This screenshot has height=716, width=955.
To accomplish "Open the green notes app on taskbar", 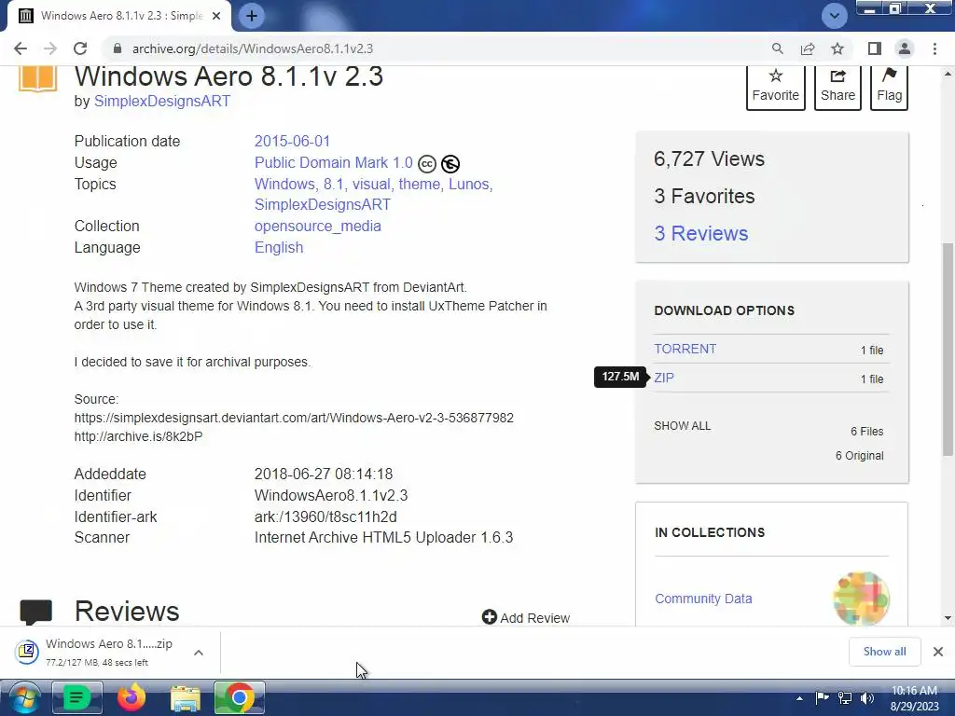I will point(77,697).
